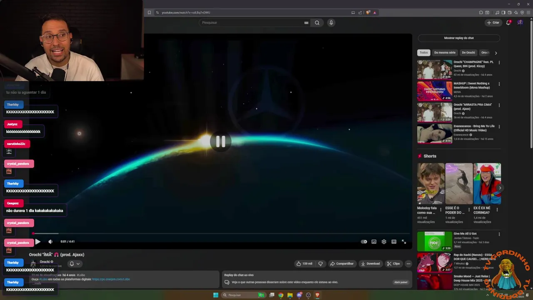Image resolution: width=533 pixels, height=300 pixels.
Task: Open YouTube notifications bell
Action: tap(508, 22)
